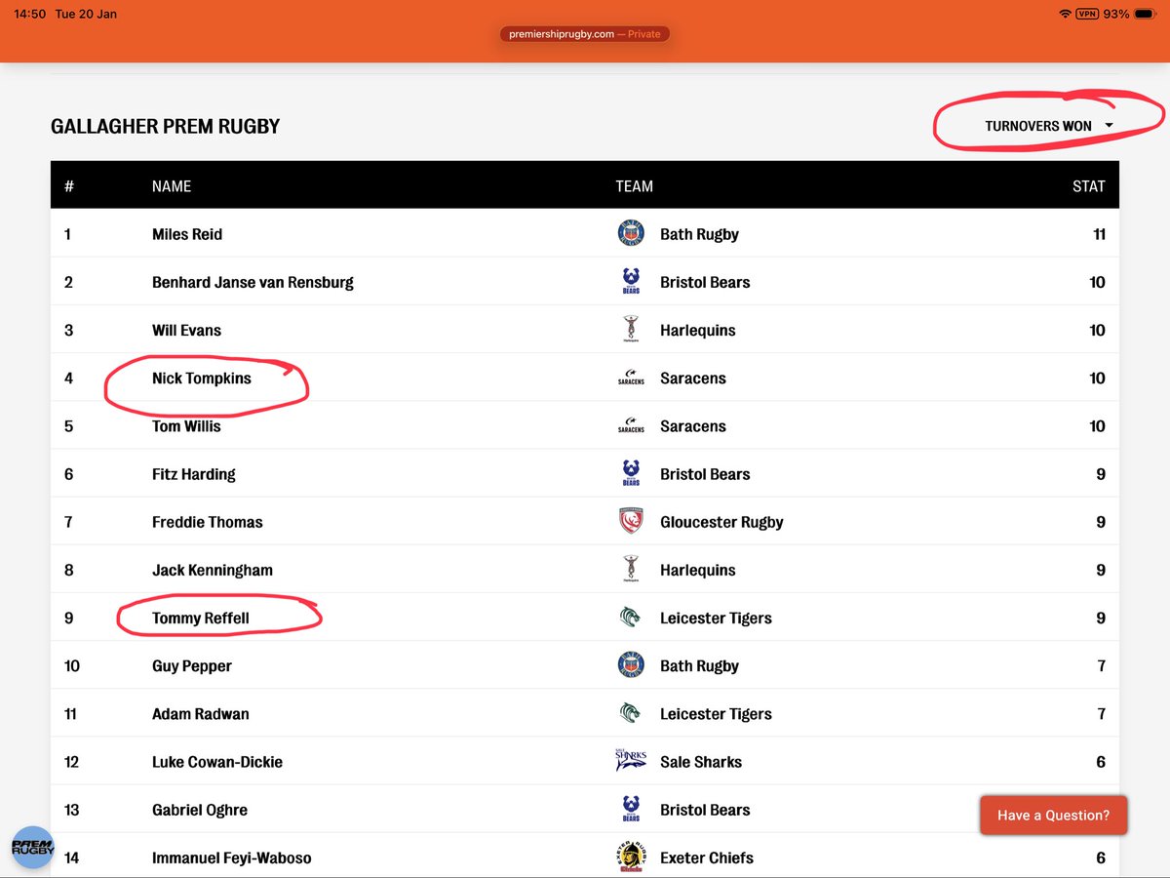Click the Bristol Bears logo beside Benhard Janse van Rensburg

[631, 282]
